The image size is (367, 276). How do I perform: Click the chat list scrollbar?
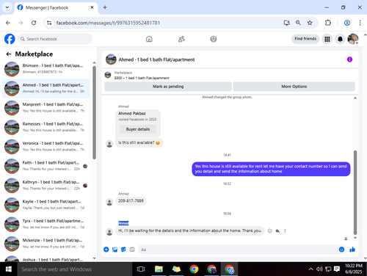94,112
